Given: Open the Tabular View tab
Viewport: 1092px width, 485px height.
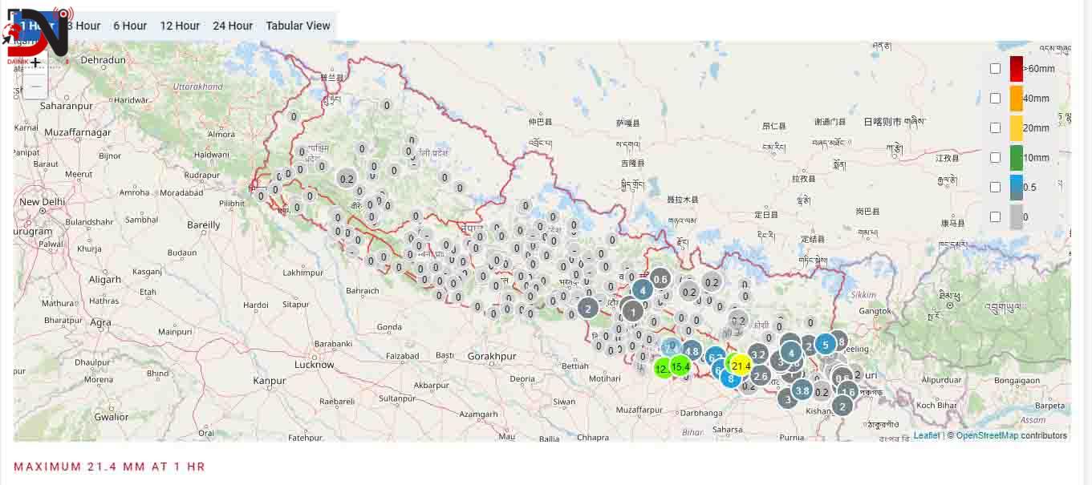Looking at the screenshot, I should (x=298, y=26).
